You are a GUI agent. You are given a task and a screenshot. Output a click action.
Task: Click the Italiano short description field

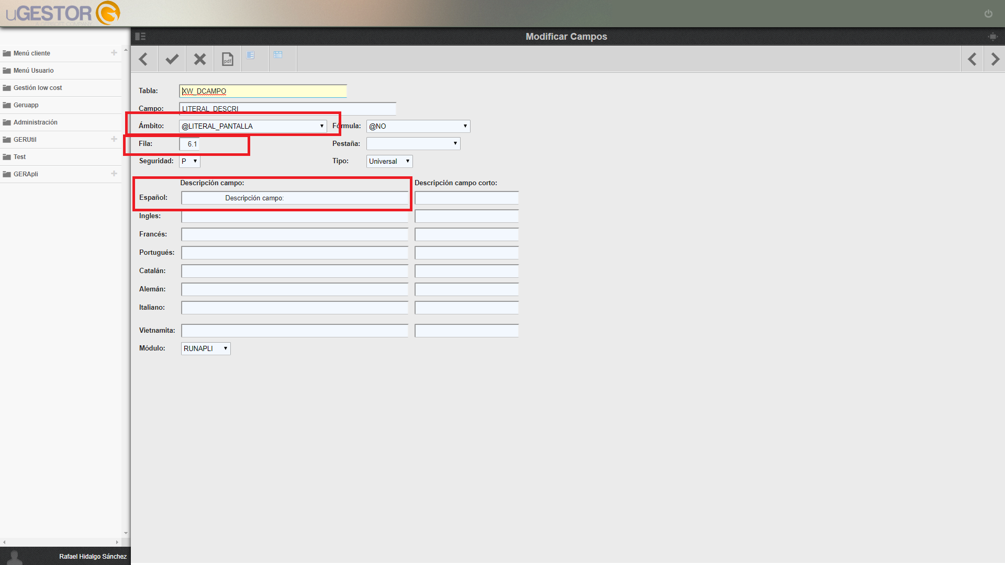466,308
